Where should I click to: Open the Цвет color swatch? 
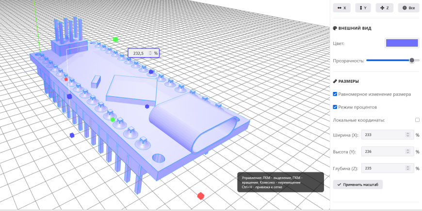point(402,43)
